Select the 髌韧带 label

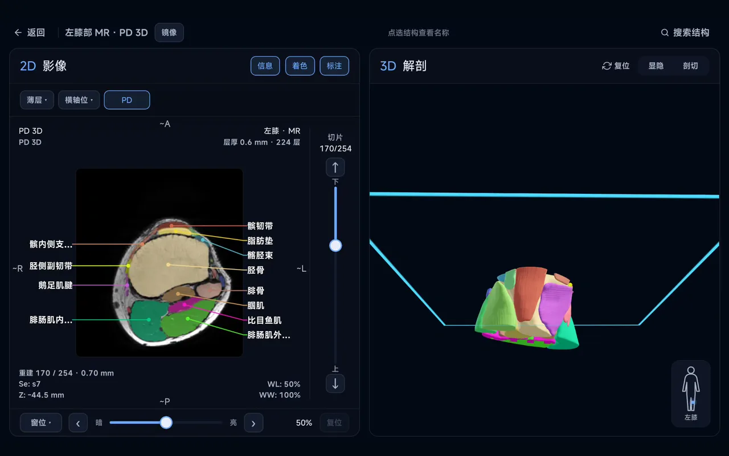(x=260, y=226)
